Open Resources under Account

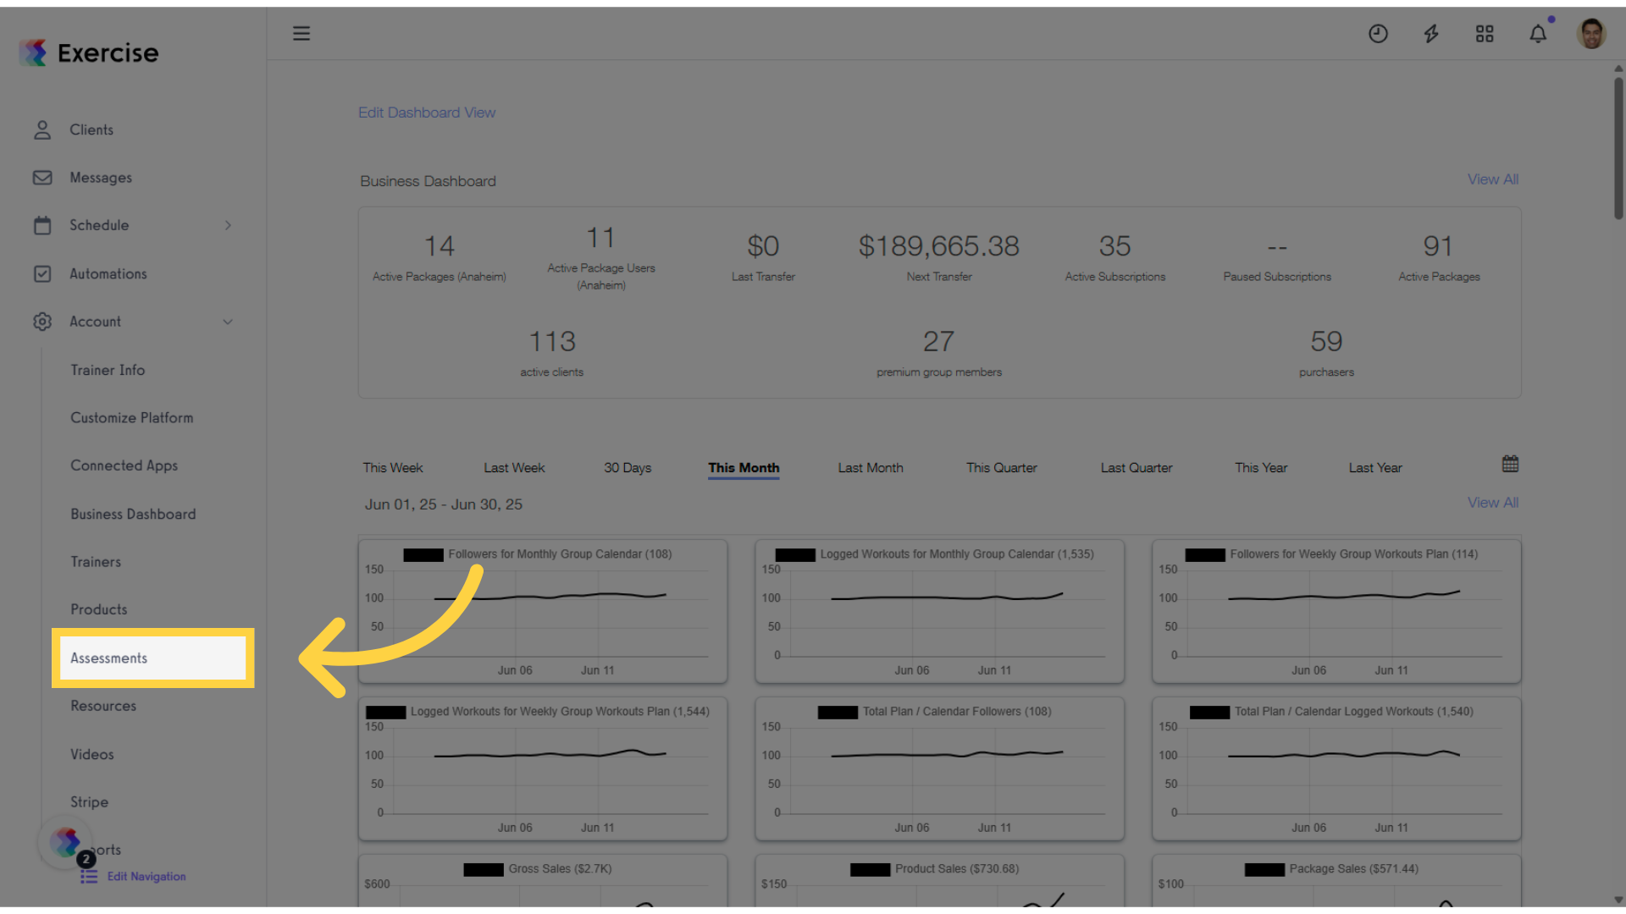[x=103, y=706]
